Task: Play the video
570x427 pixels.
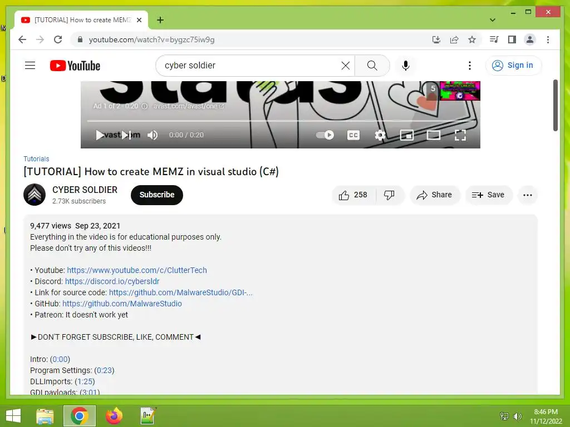Action: point(100,135)
